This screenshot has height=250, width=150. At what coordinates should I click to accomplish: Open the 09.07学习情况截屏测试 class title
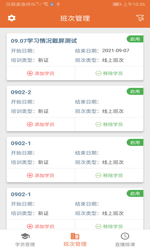[x=44, y=41]
